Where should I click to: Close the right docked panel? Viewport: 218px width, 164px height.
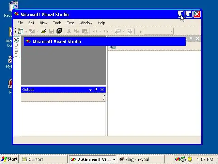(198, 39)
